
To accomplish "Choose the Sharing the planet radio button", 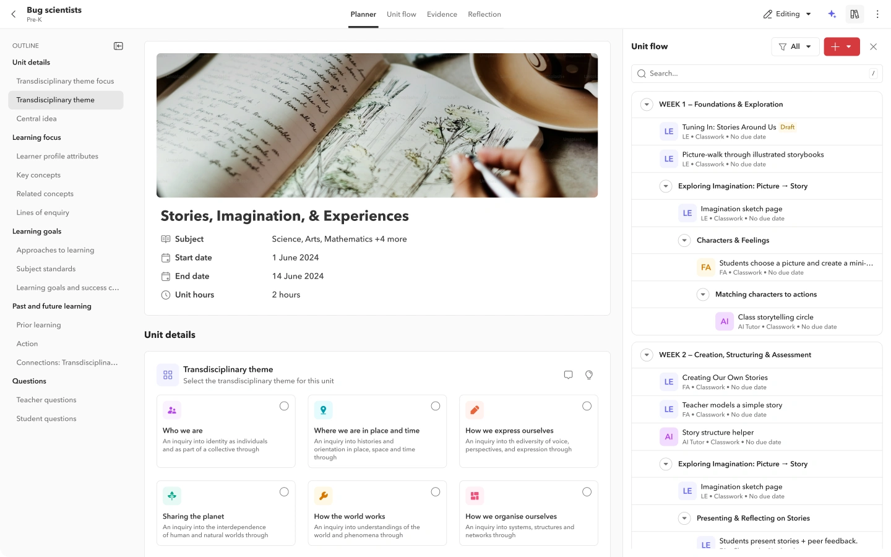I will tap(284, 492).
